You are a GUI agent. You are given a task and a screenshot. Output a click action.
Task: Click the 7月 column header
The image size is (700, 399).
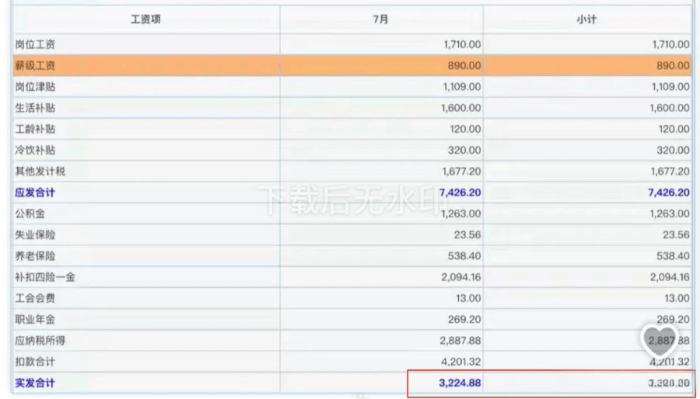pos(381,20)
